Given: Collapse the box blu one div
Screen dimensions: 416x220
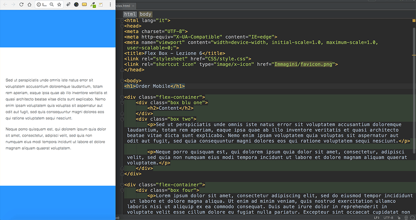Looking at the screenshot, I should (122, 103).
